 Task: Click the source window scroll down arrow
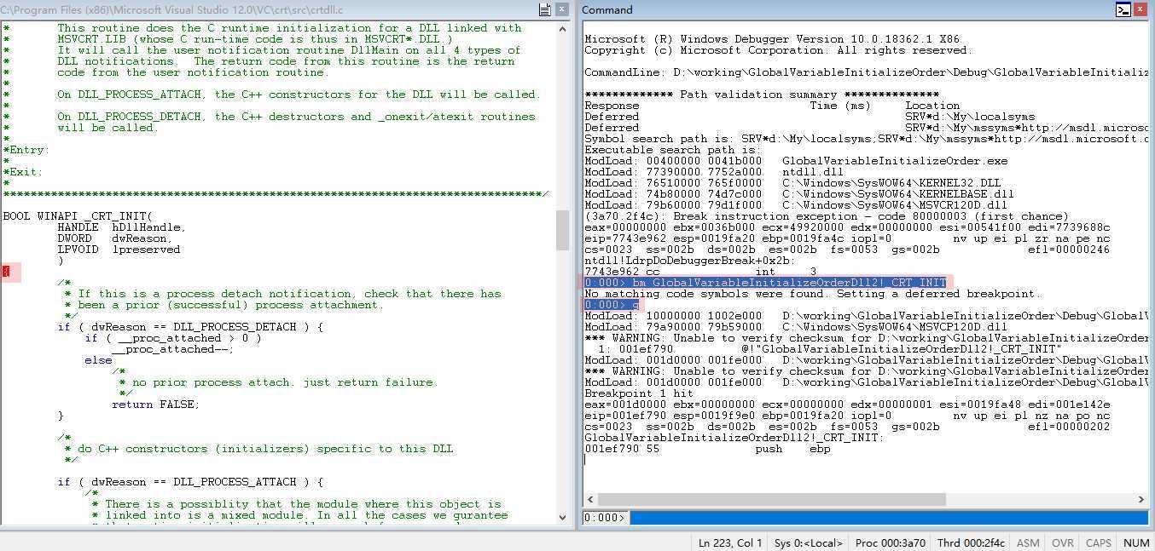click(x=562, y=517)
